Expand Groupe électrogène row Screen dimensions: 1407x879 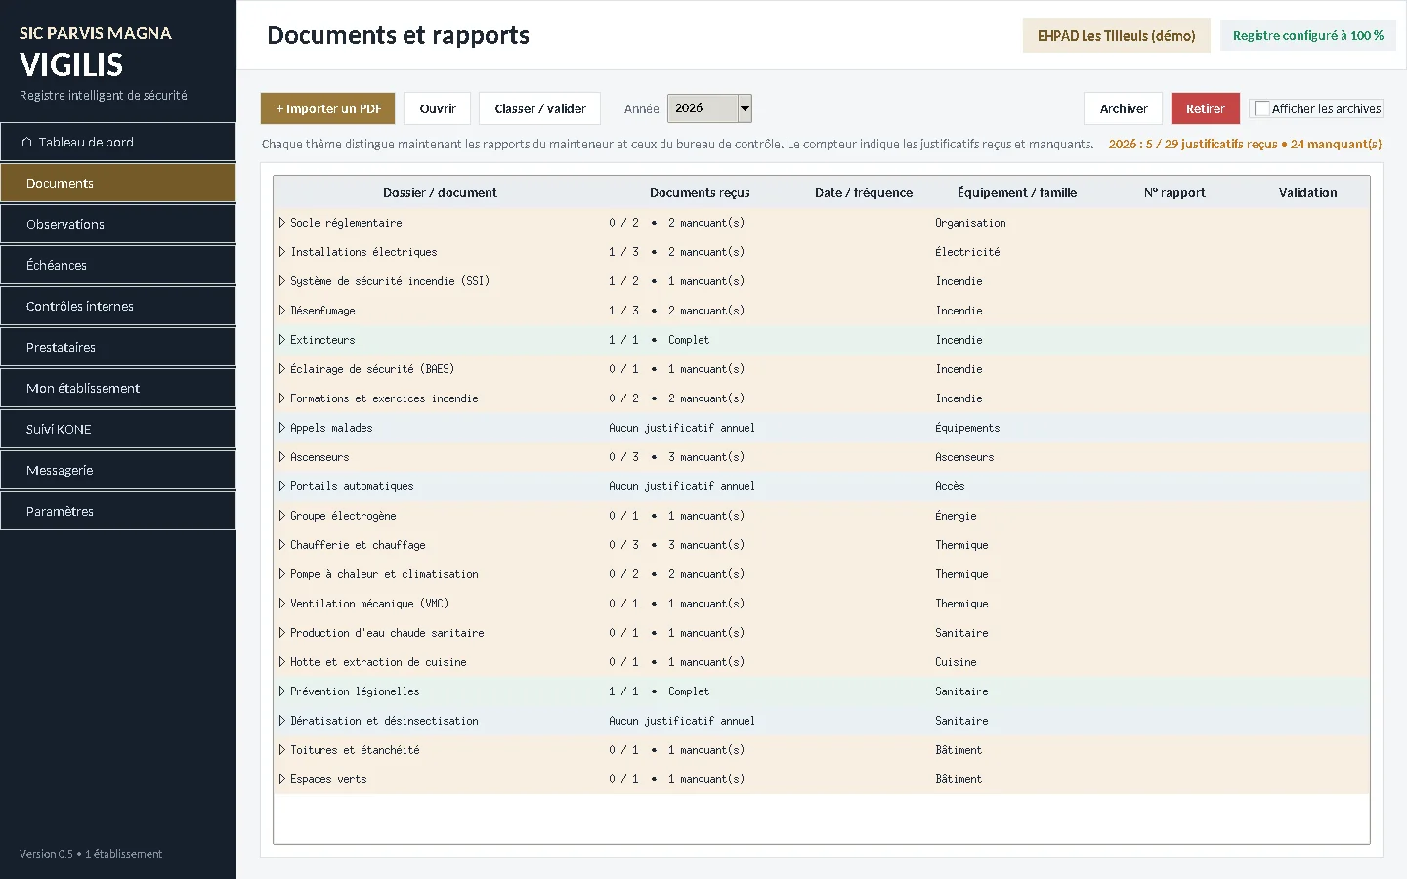[282, 516]
